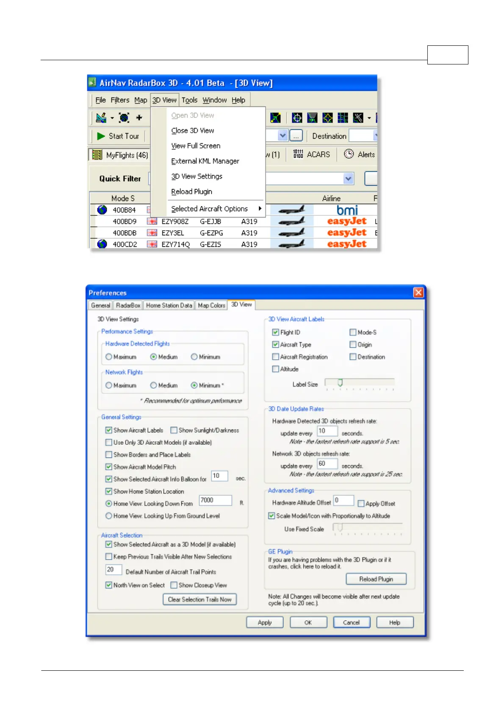The height and width of the screenshot is (714, 504).
Task: Click the blue grid map toolbar icon
Action: (x=343, y=117)
